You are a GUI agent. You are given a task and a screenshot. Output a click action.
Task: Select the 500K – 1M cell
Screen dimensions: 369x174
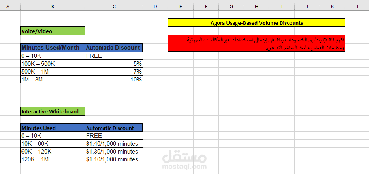point(53,72)
